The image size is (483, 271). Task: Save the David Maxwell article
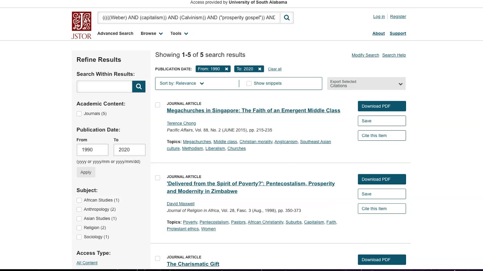[382, 194]
